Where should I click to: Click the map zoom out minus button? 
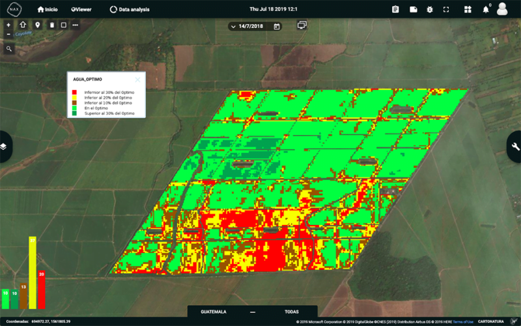(x=8, y=34)
